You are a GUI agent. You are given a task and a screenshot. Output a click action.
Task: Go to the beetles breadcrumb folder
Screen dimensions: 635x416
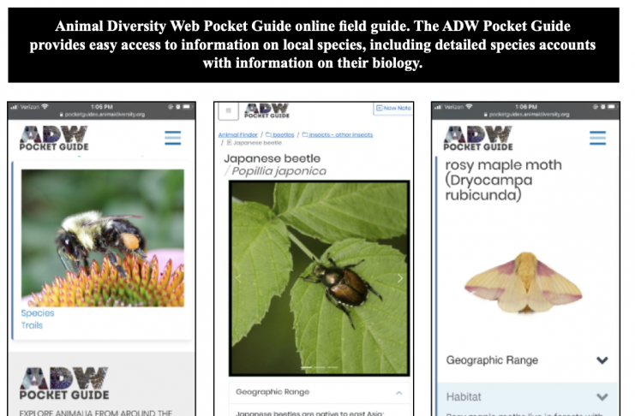click(x=280, y=134)
